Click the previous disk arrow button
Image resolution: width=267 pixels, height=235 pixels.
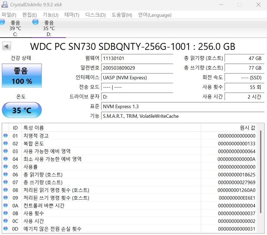tap(7, 46)
